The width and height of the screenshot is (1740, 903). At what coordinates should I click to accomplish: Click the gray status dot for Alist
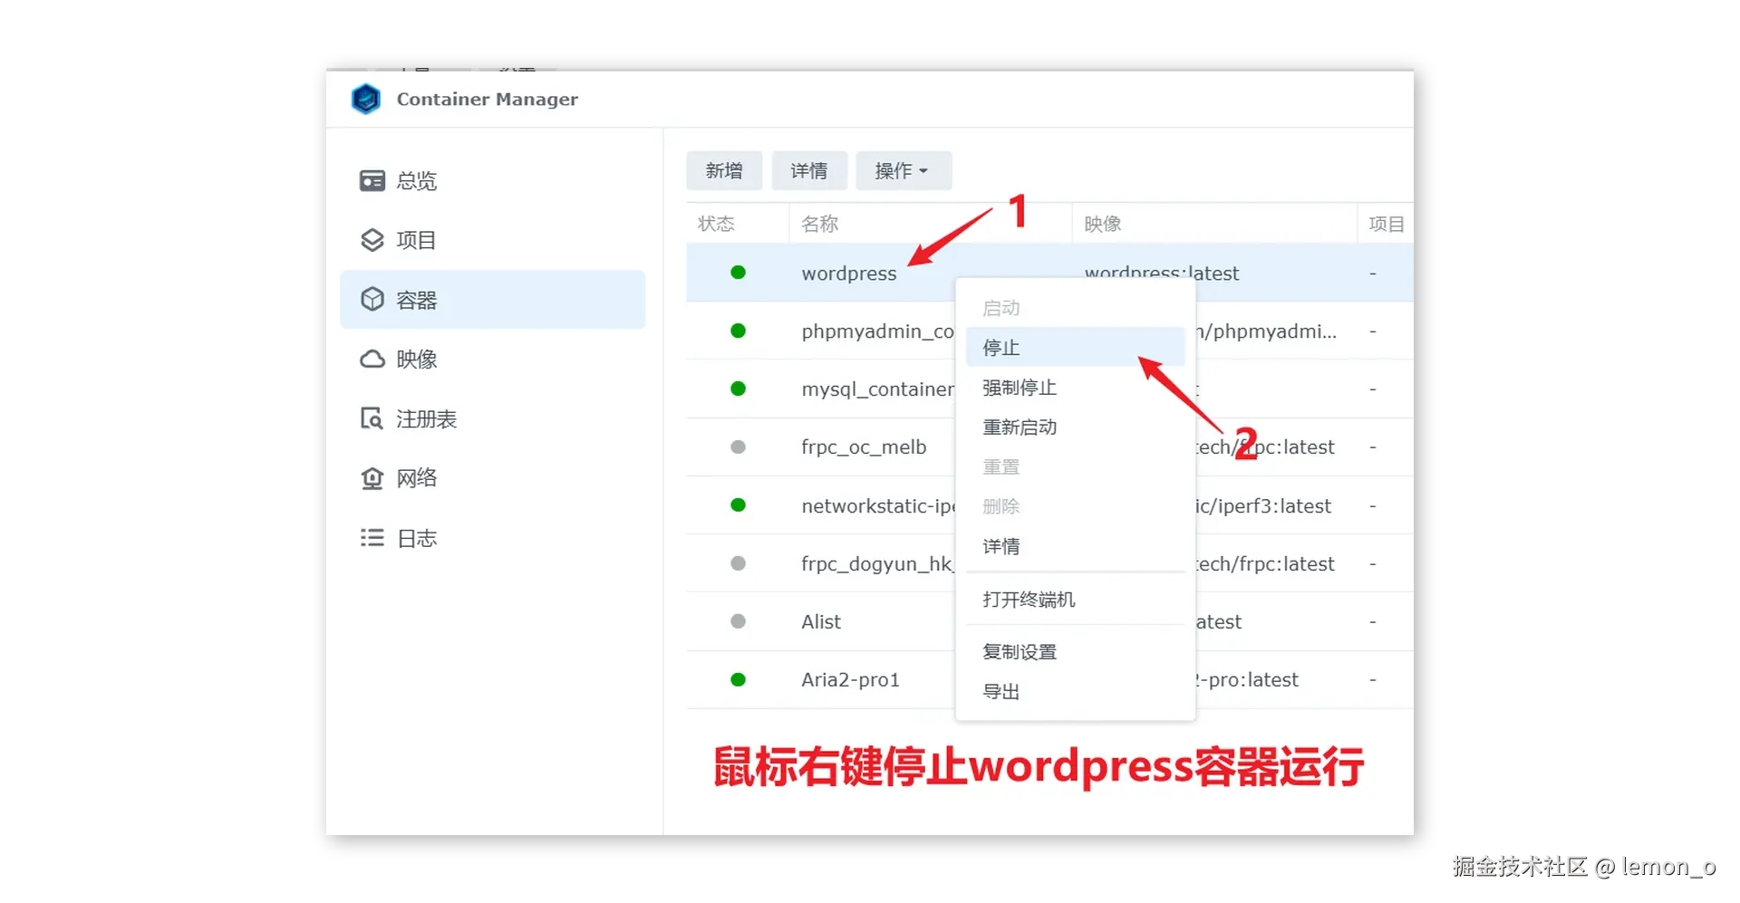739,621
